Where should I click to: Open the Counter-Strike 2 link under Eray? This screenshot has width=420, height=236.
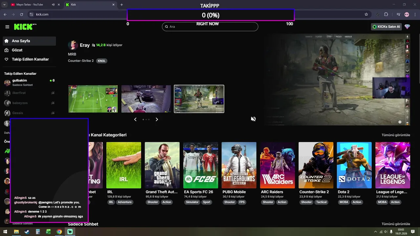(x=81, y=61)
